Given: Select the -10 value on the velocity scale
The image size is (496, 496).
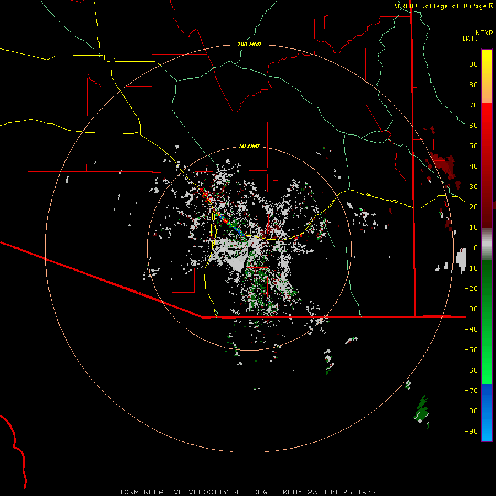Looking at the screenshot, I should (471, 268).
